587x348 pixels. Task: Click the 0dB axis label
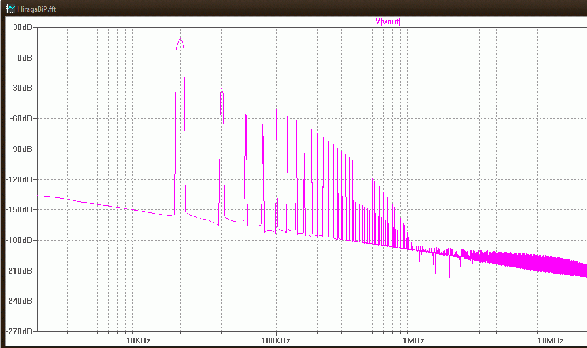(x=25, y=58)
